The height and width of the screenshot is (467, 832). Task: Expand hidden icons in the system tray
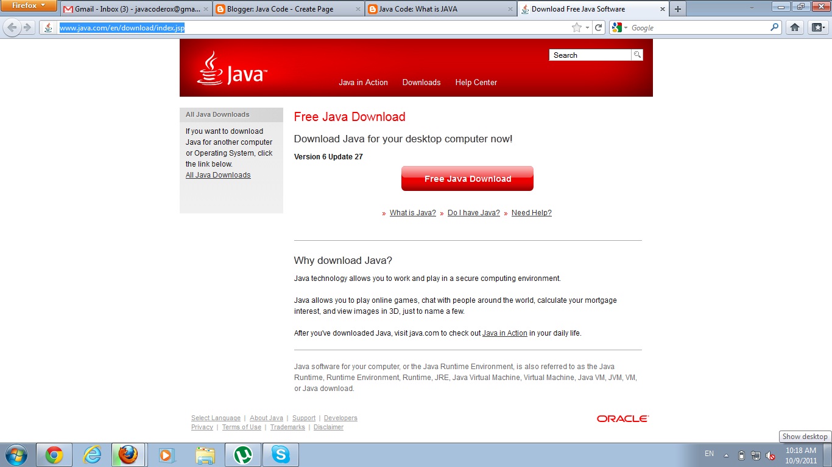tap(725, 454)
